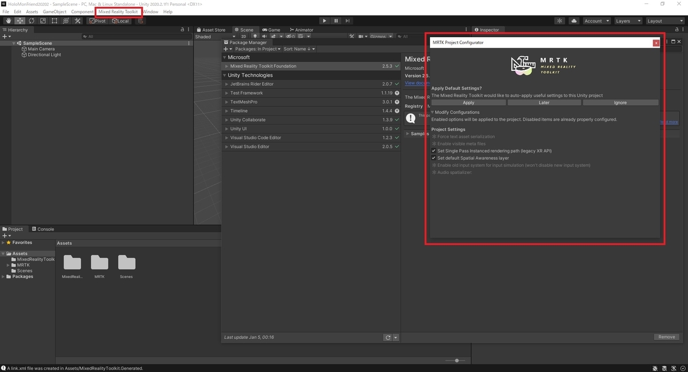688x372 pixels.
Task: Expand the Favorites tree in Project
Action: pyautogui.click(x=3, y=243)
